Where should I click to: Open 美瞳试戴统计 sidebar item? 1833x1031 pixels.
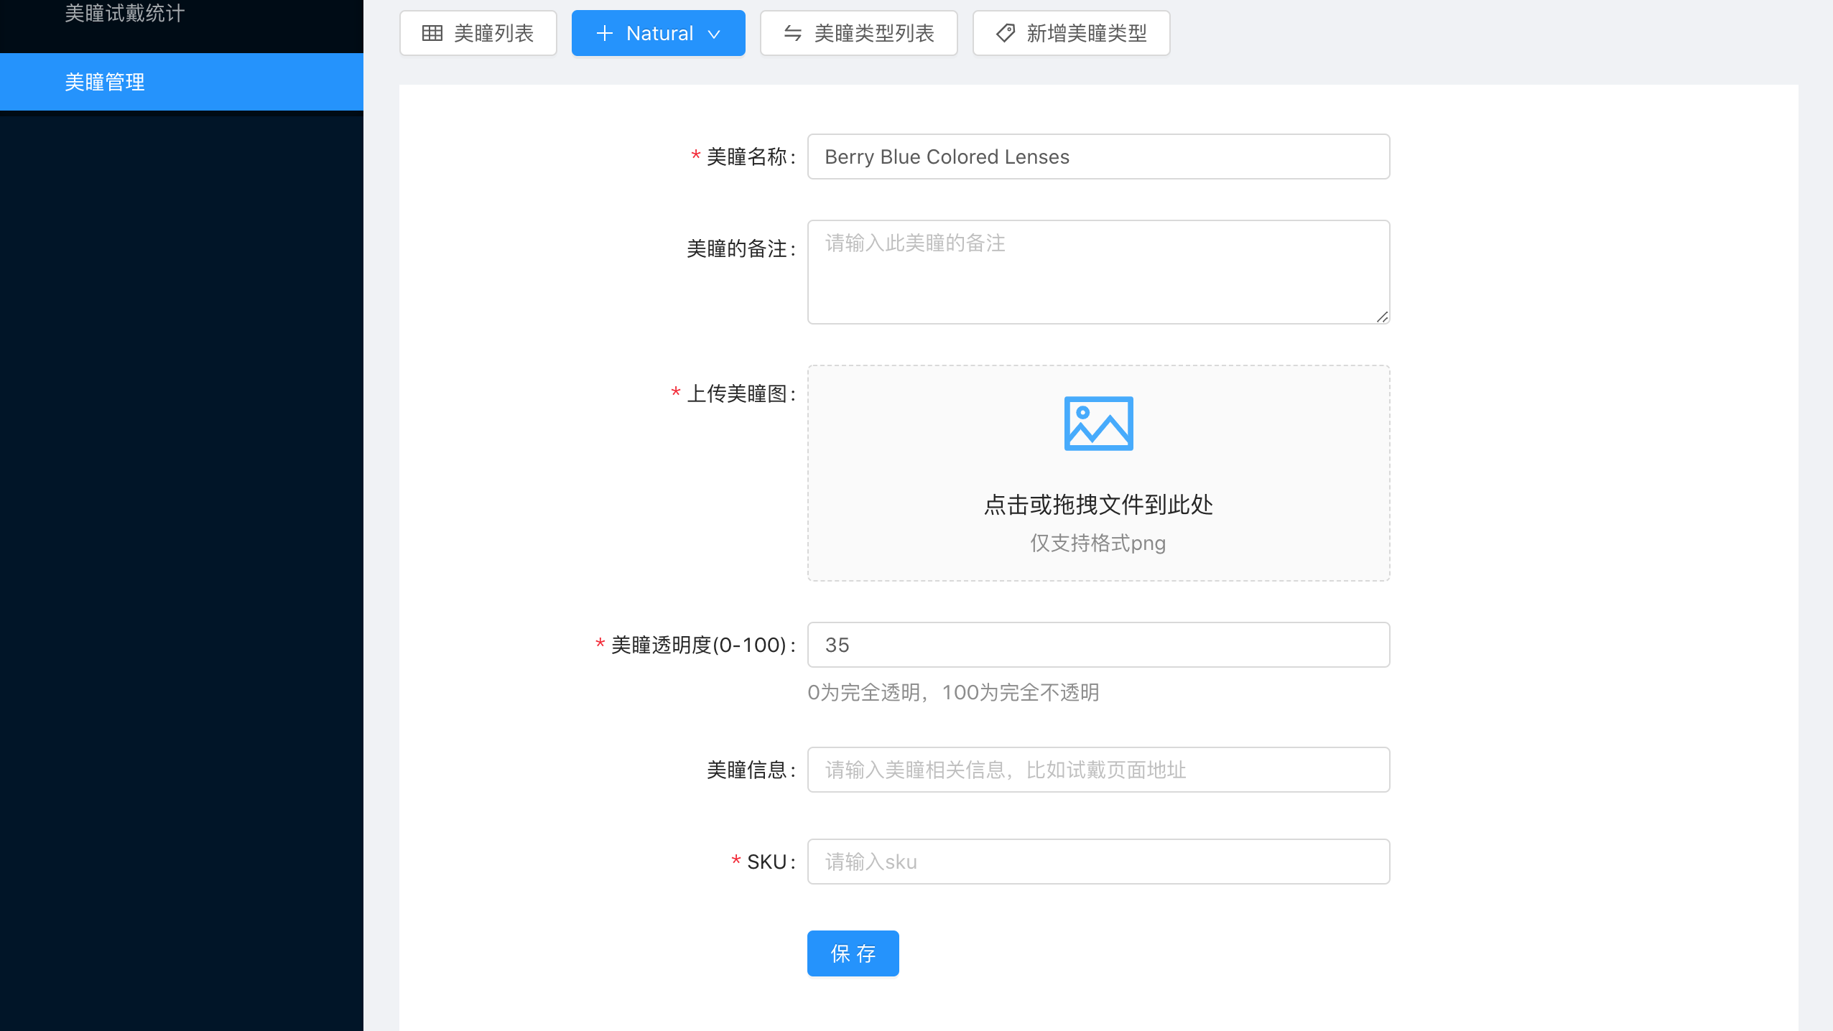point(125,13)
